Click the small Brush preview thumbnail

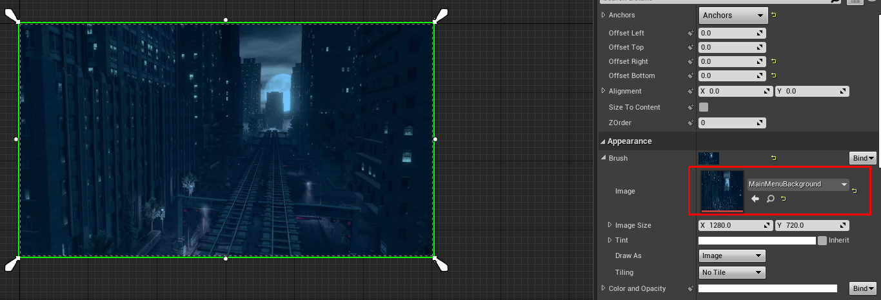point(709,158)
